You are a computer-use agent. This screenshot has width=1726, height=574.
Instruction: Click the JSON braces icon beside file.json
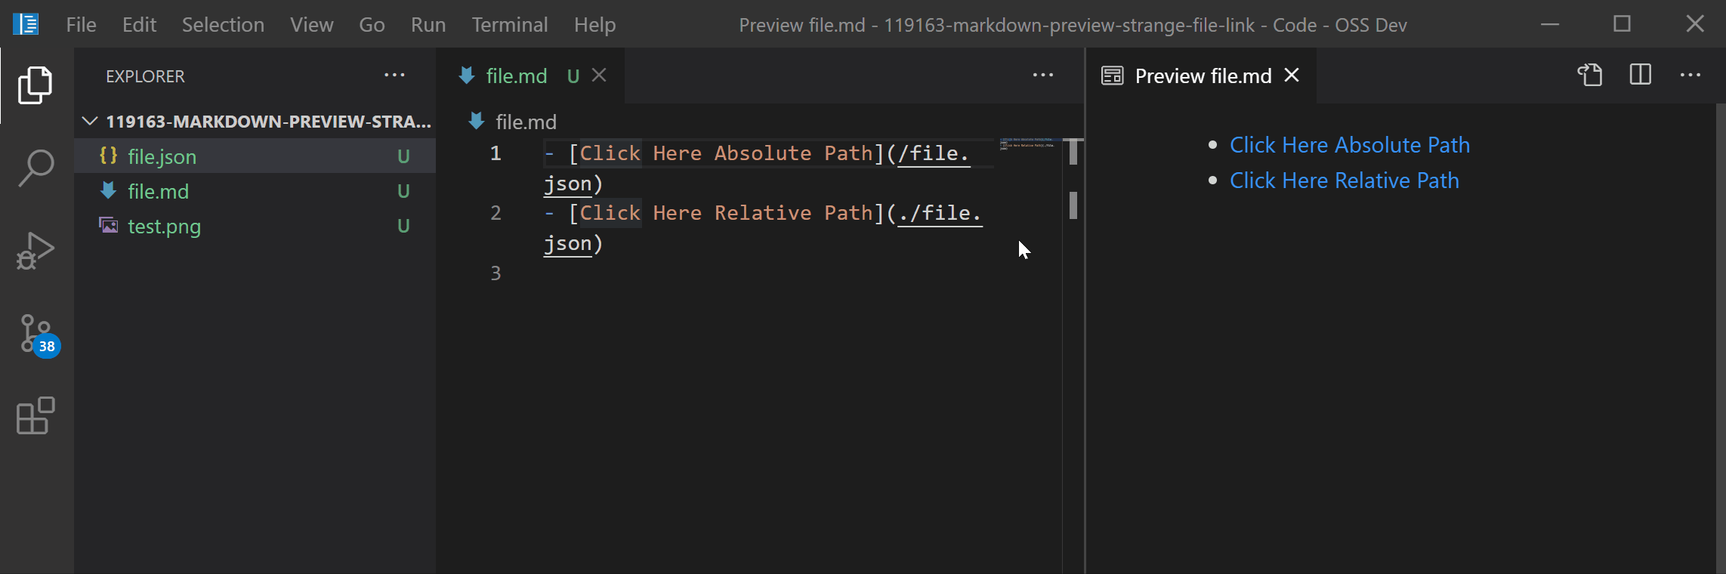click(x=109, y=156)
